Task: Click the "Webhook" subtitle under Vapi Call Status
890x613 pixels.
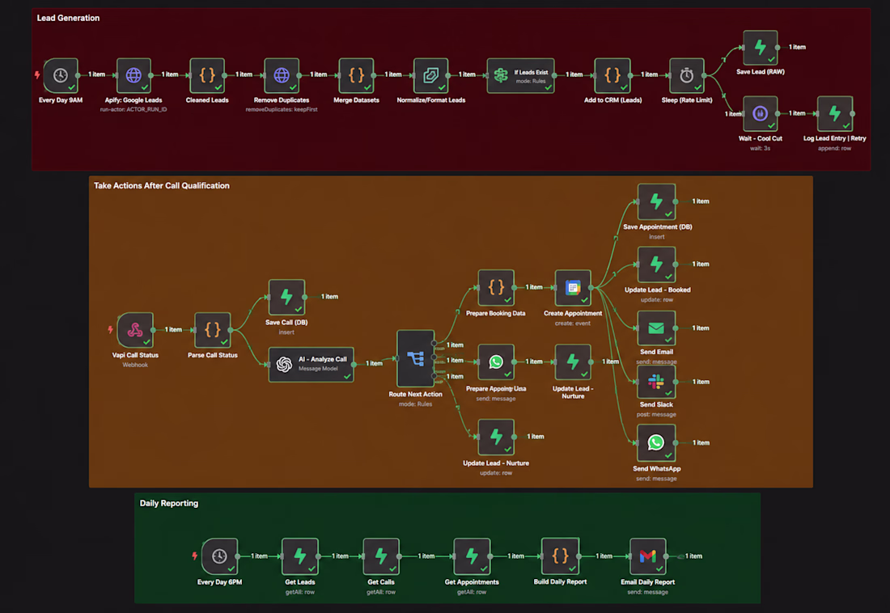Action: coord(135,365)
